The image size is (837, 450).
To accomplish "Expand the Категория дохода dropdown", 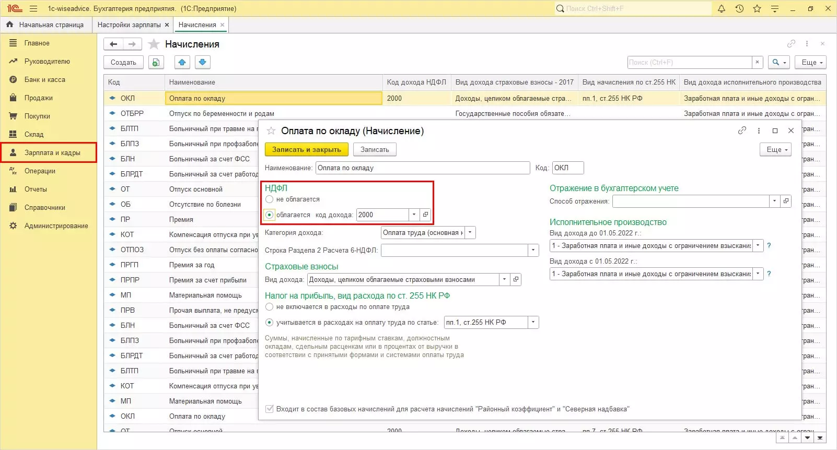I will (x=470, y=233).
